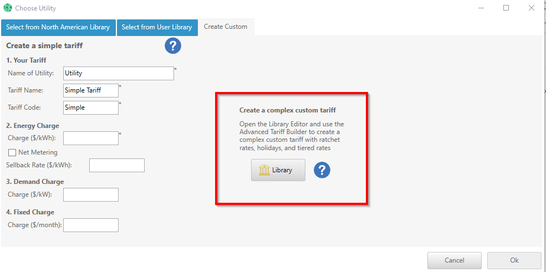The width and height of the screenshot is (546, 272).
Task: Open help for creating a simple tariff
Action: click(x=173, y=45)
